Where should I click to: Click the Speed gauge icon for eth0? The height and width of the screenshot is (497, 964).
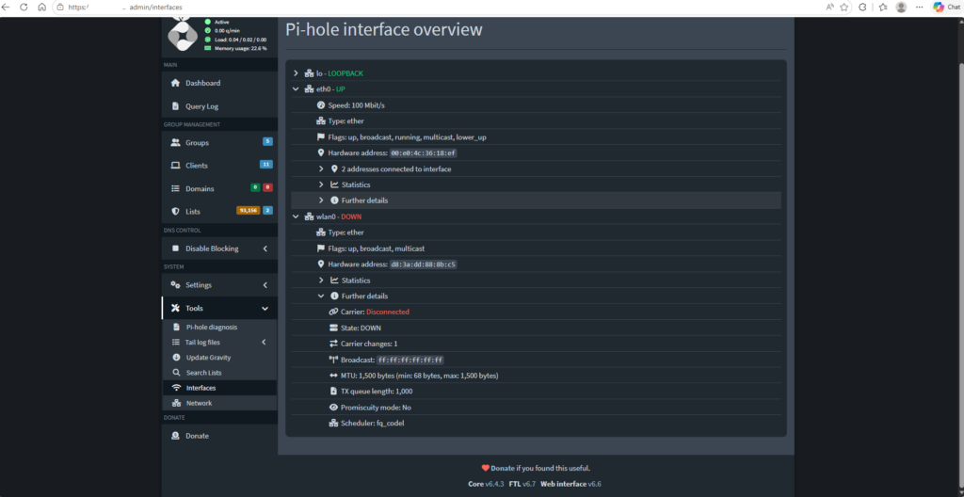click(320, 105)
